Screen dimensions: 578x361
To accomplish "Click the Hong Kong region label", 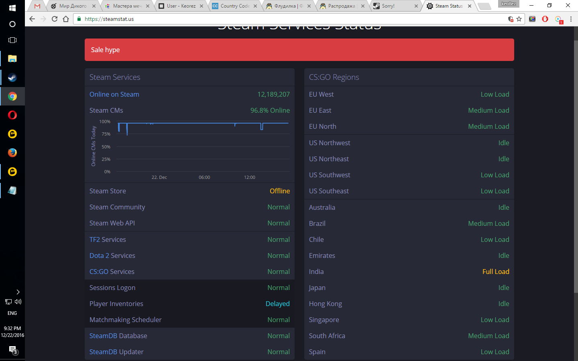I will pos(326,304).
